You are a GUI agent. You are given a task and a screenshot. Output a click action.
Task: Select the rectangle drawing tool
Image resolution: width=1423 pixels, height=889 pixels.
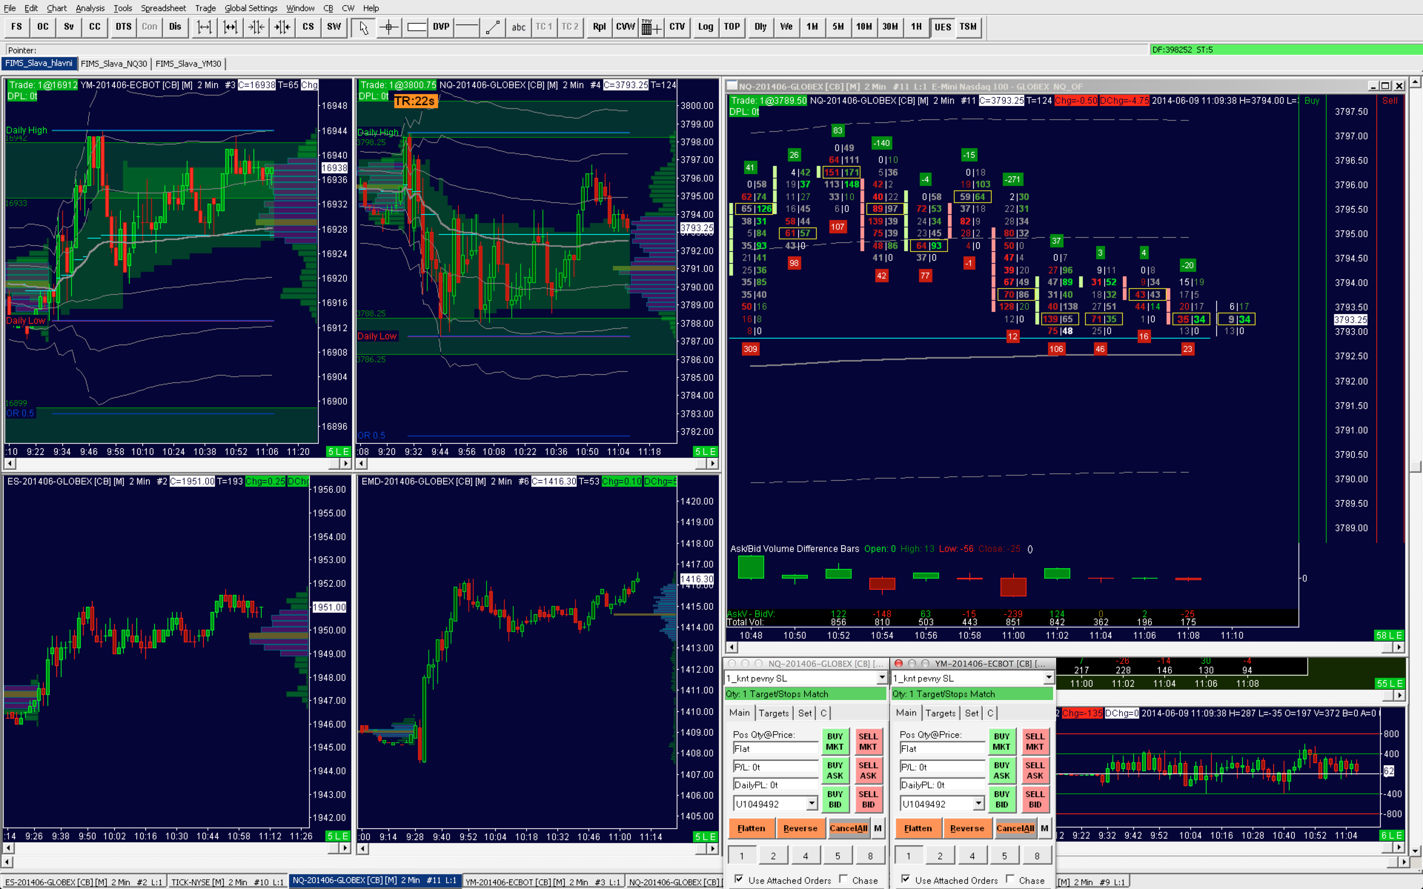416,27
